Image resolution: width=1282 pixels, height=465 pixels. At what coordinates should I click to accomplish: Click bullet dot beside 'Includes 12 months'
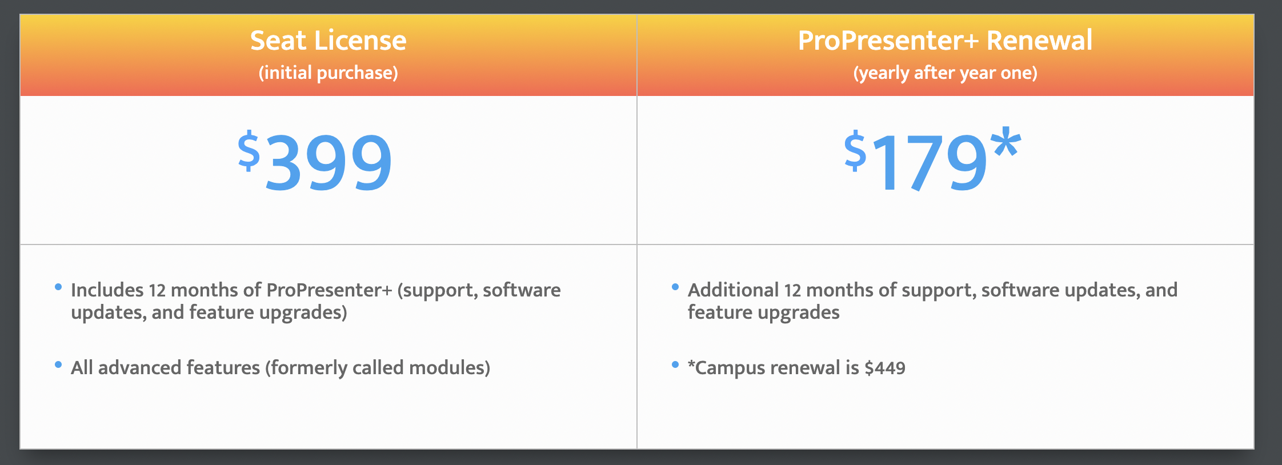(58, 287)
